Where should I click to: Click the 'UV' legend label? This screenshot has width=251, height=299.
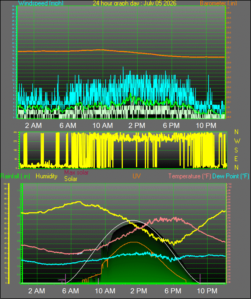click(137, 176)
